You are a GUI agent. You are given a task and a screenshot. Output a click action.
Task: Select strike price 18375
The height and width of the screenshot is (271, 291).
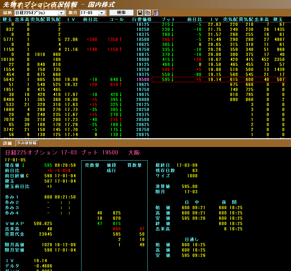click(x=143, y=34)
